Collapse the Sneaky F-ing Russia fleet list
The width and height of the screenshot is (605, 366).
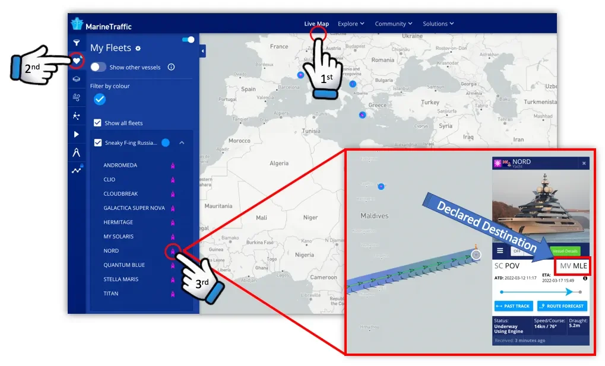(x=182, y=143)
